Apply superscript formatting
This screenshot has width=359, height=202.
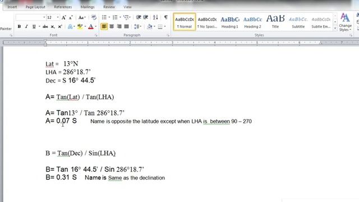(x=60, y=26)
